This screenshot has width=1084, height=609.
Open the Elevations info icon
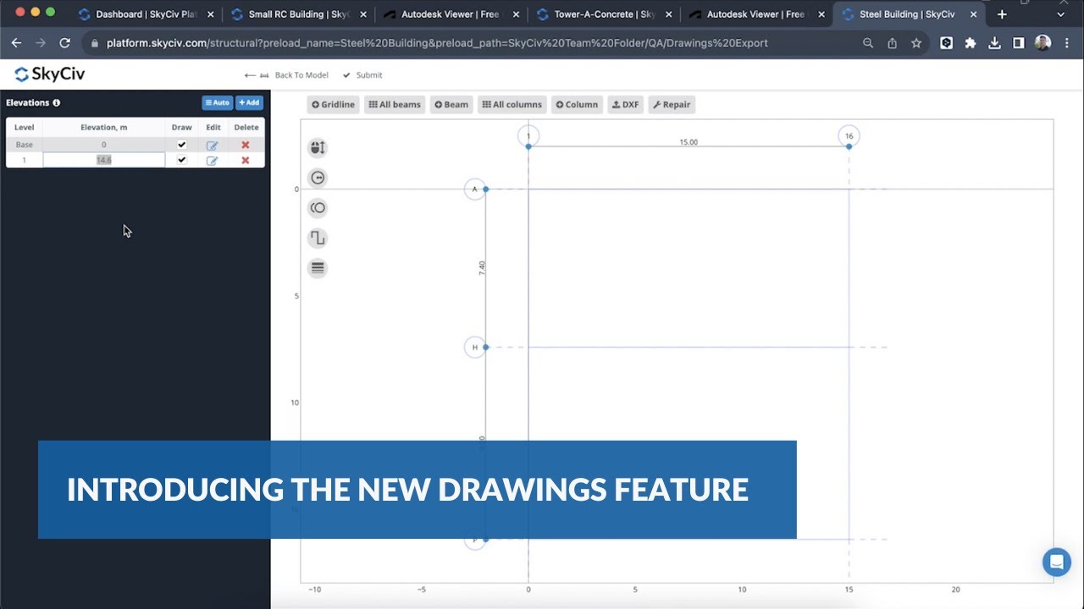coord(57,102)
